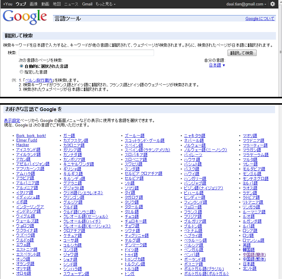
Task: Select 日本語 link in language list
Action: [249, 264]
